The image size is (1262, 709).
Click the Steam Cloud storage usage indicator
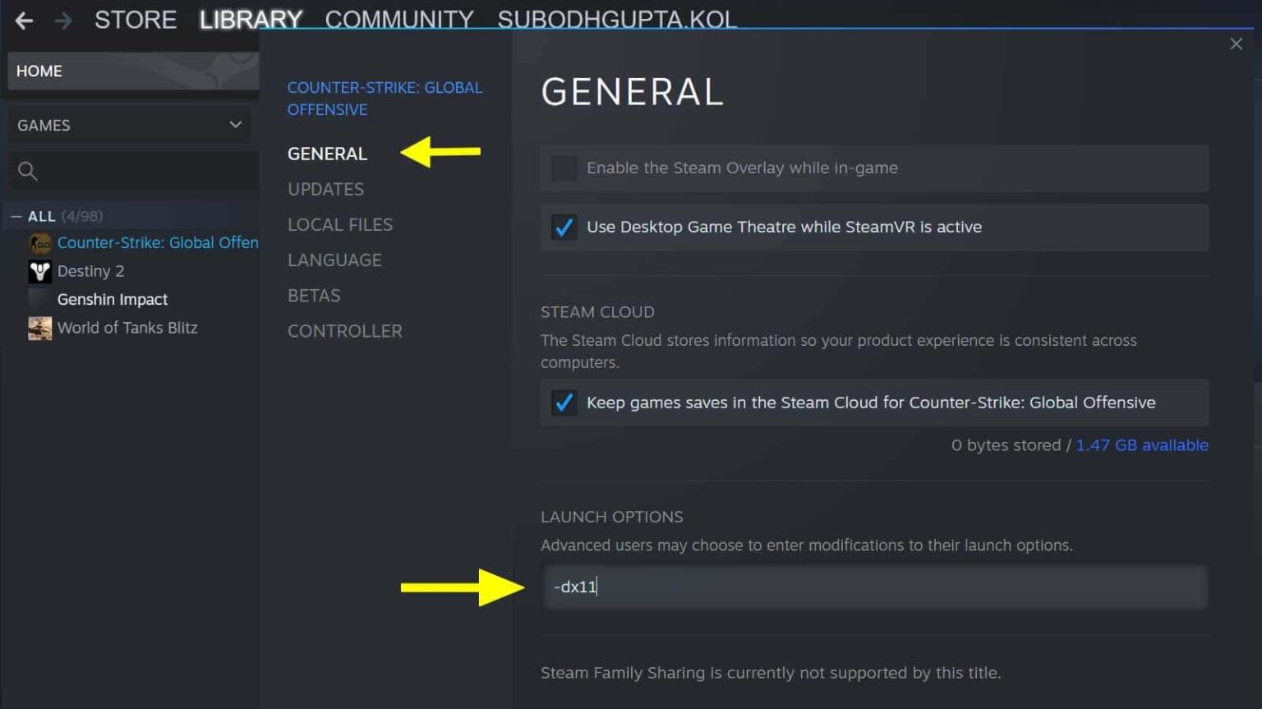click(1008, 444)
